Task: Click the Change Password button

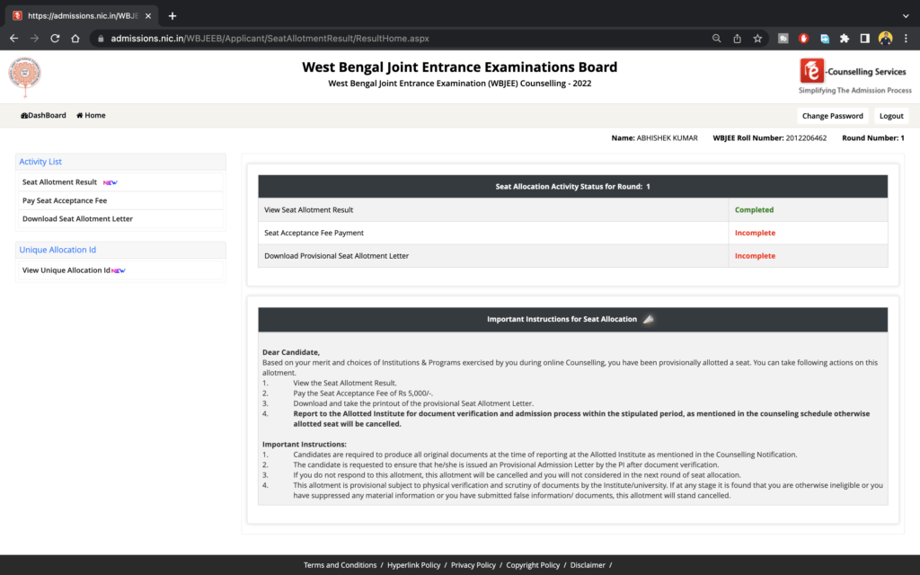Action: click(x=833, y=116)
